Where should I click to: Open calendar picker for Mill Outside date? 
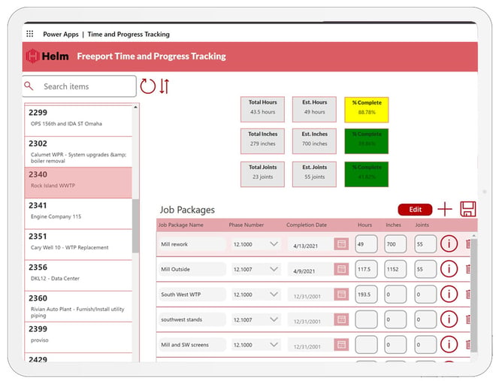tap(341, 269)
